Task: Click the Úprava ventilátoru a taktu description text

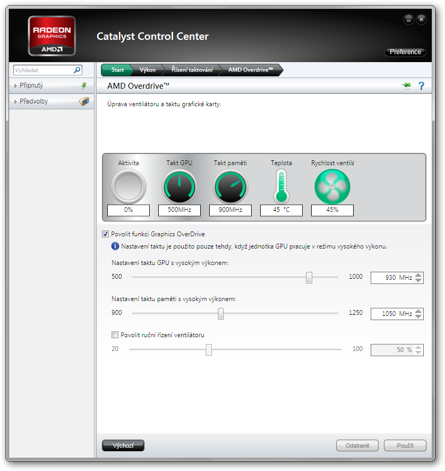Action: click(x=164, y=104)
